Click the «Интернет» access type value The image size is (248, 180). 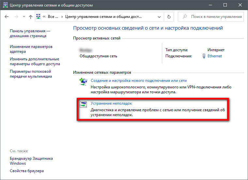pos(216,50)
